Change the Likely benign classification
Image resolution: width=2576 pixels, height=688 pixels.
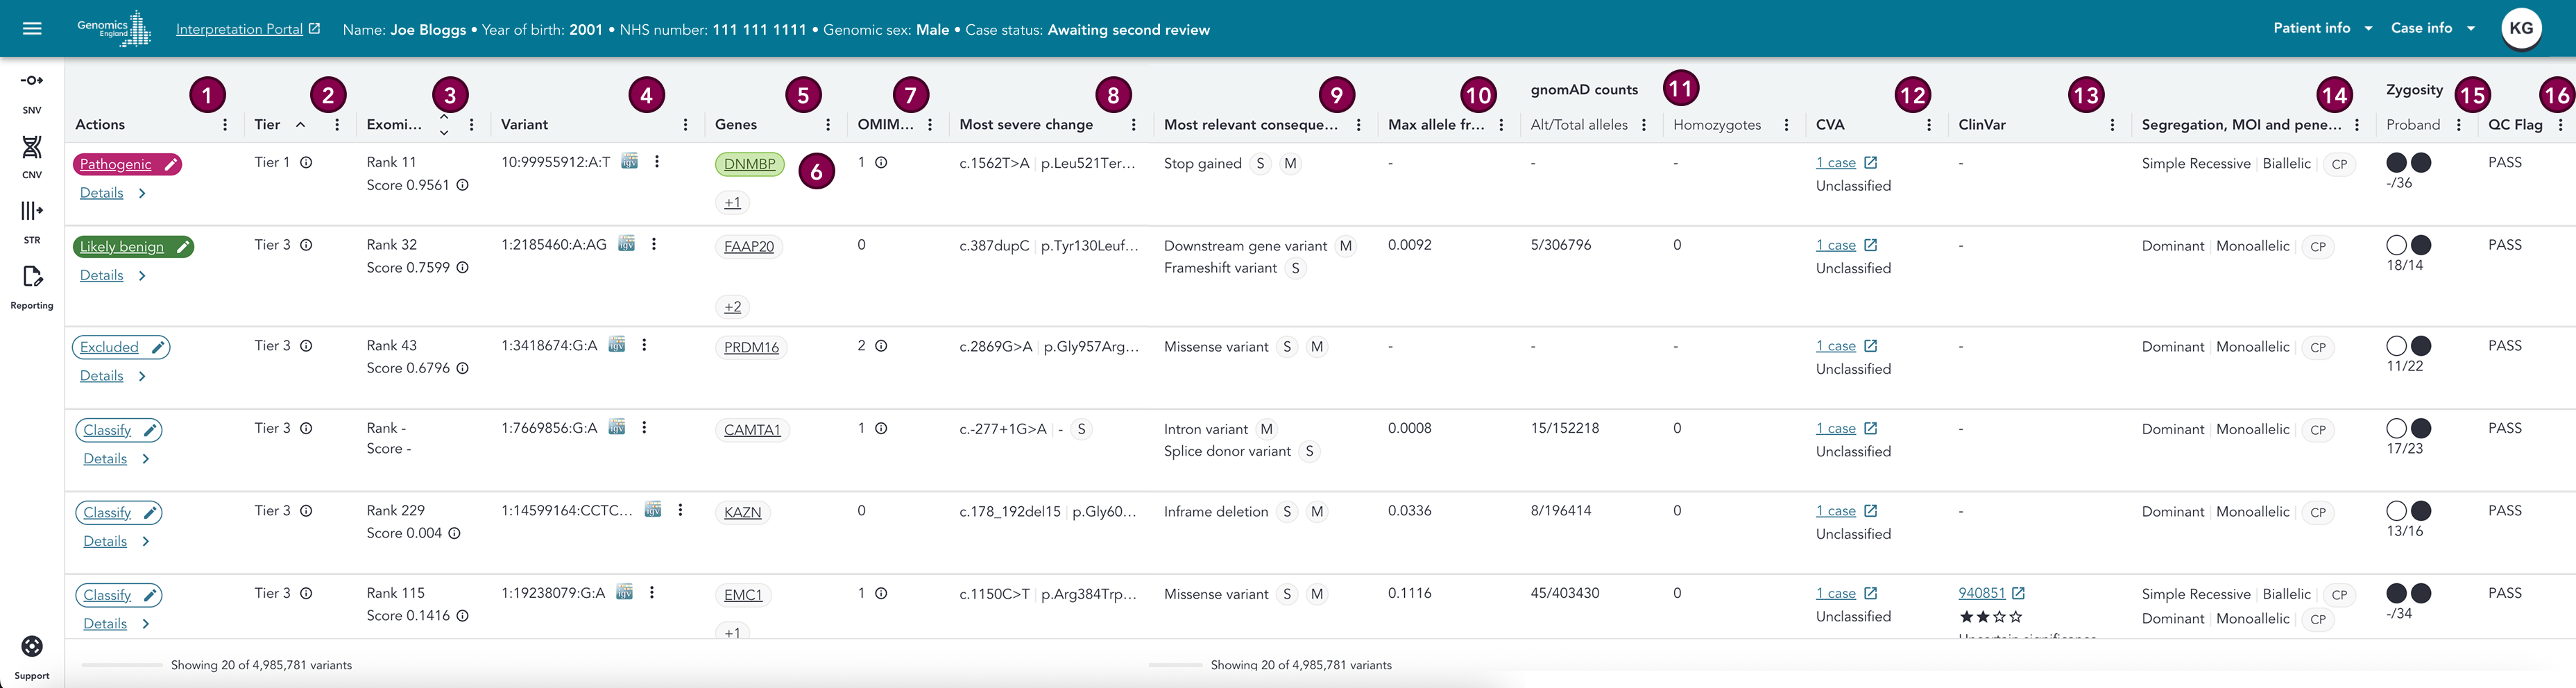click(133, 247)
